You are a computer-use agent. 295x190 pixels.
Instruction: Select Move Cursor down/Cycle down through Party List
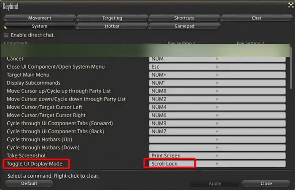[66, 99]
